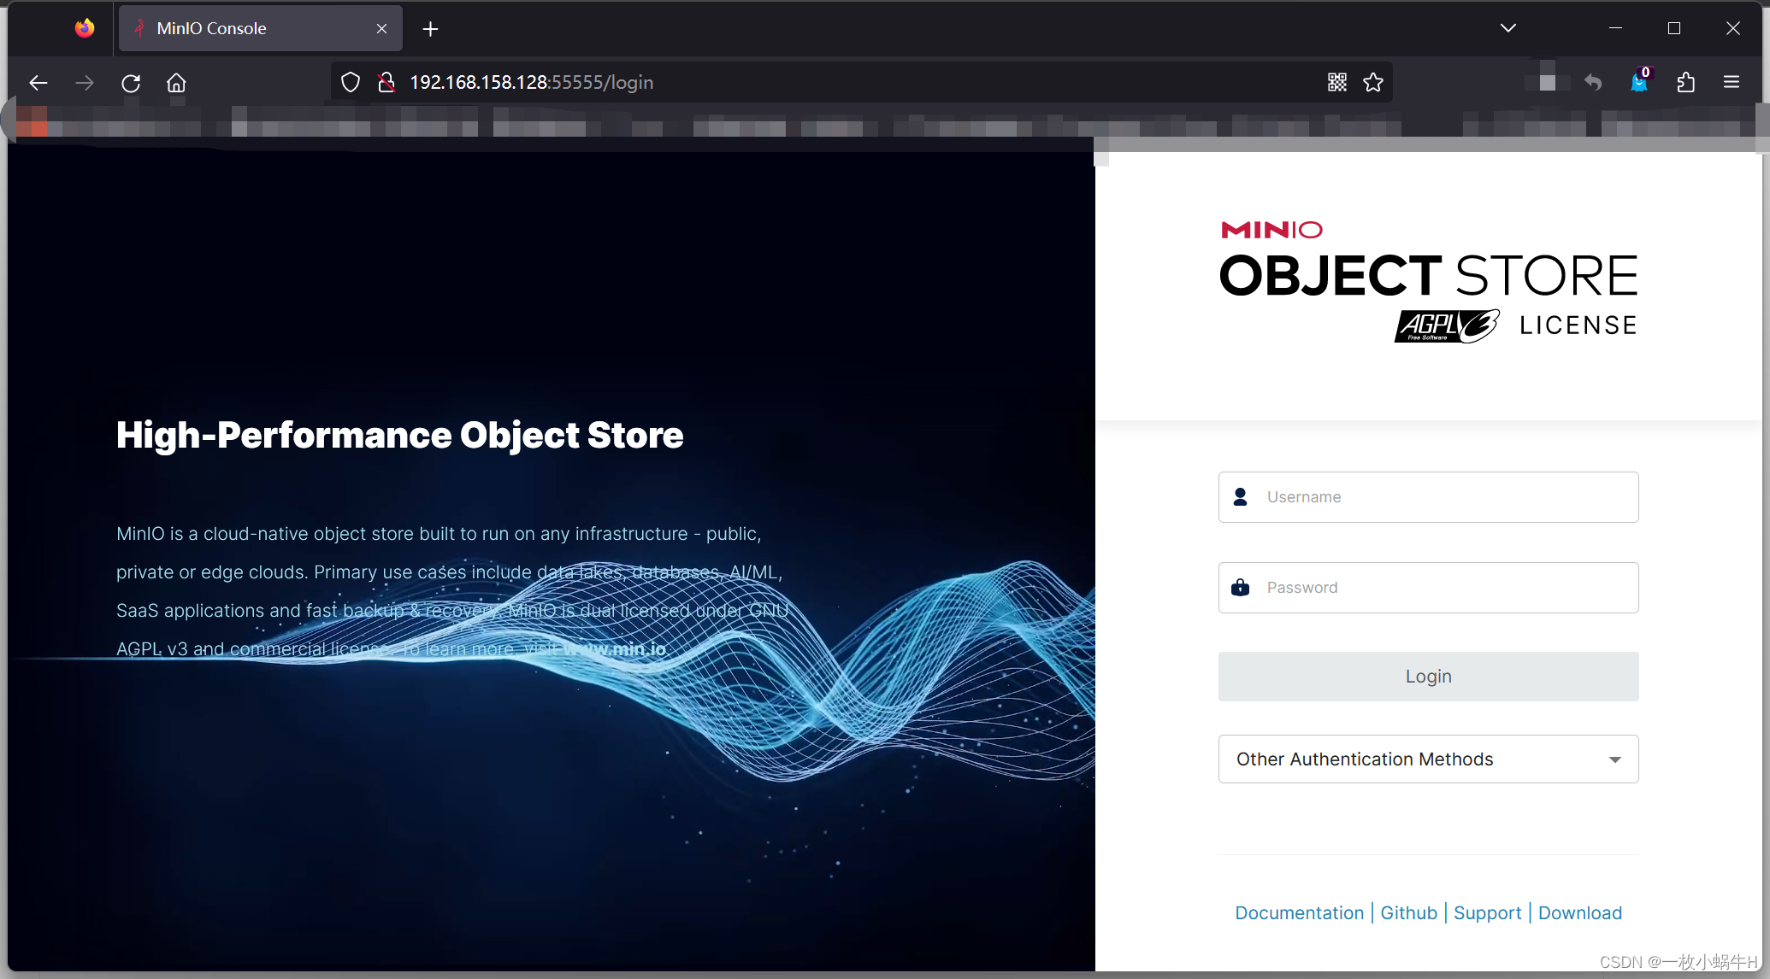Viewport: 1770px width, 979px height.
Task: Open the Firefox hamburger menu
Action: (1732, 82)
